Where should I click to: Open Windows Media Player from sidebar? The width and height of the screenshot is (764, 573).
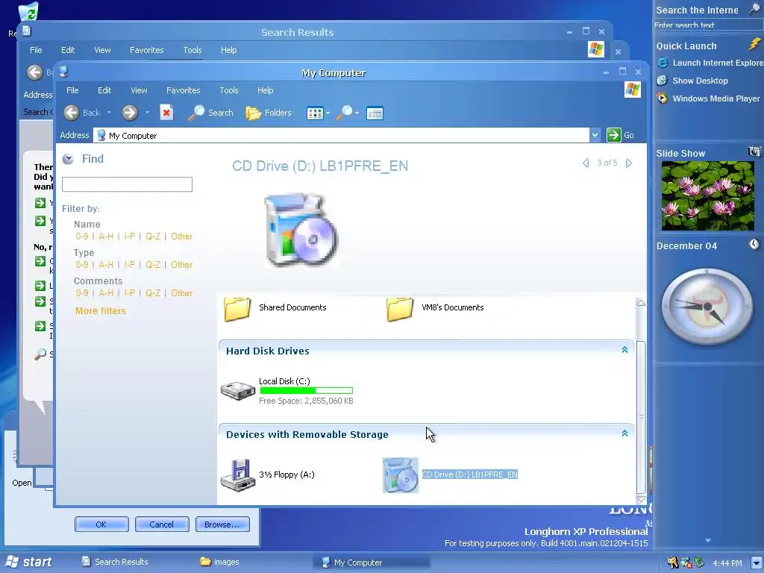(709, 98)
